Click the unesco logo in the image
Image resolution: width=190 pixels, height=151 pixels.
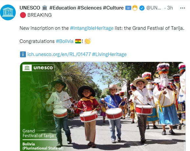click(38, 68)
